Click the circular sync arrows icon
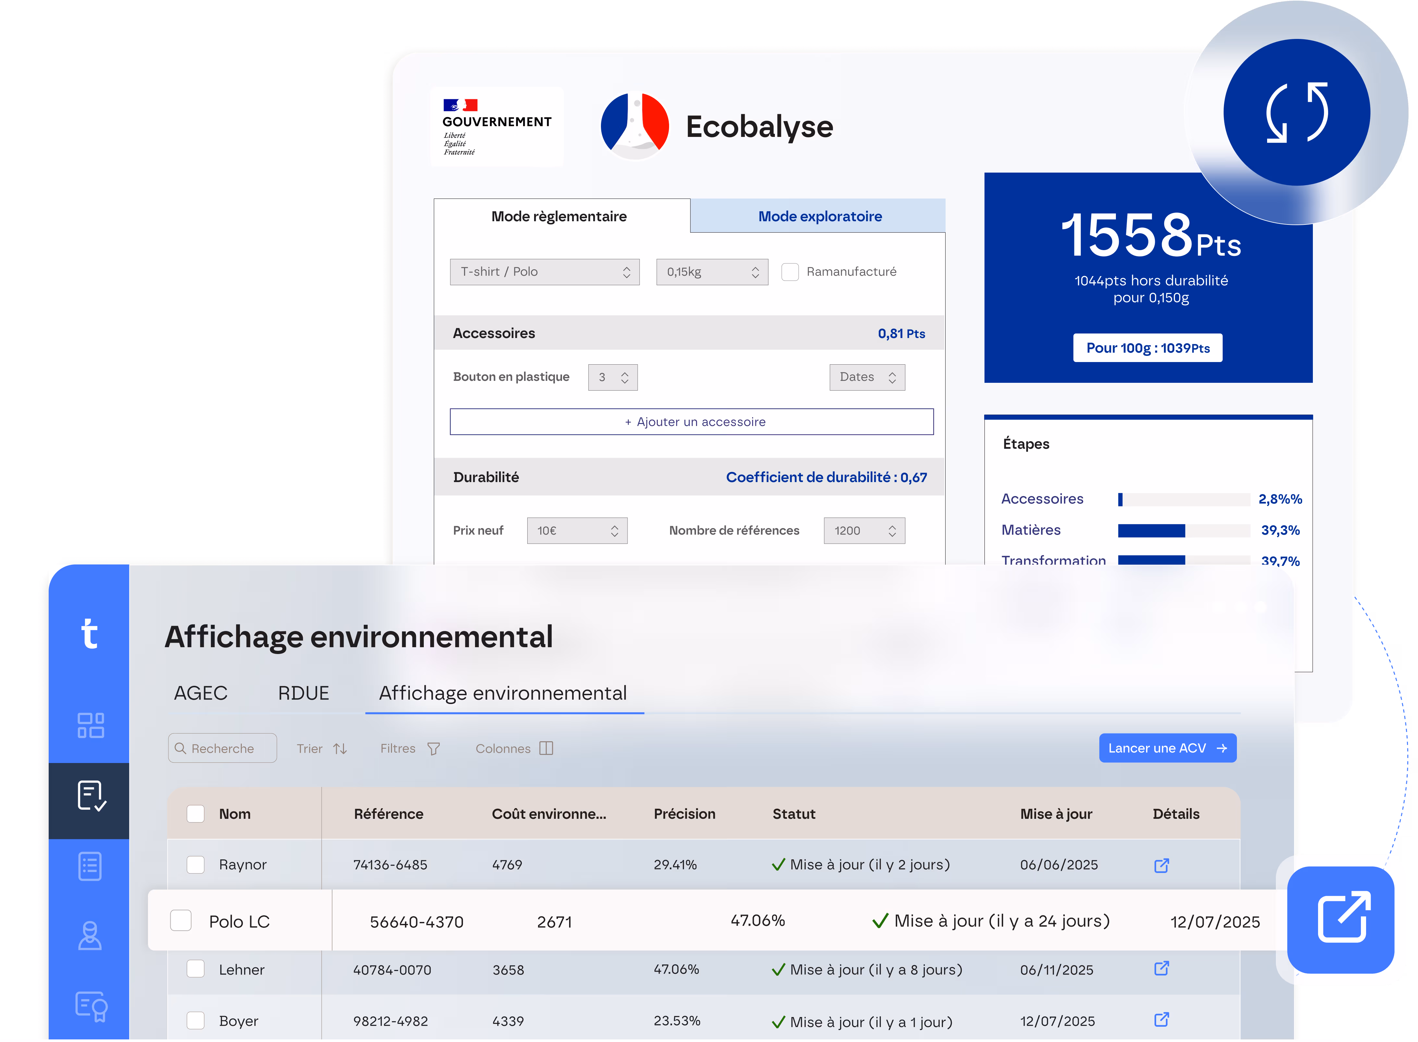The height and width of the screenshot is (1042, 1418). point(1296,112)
